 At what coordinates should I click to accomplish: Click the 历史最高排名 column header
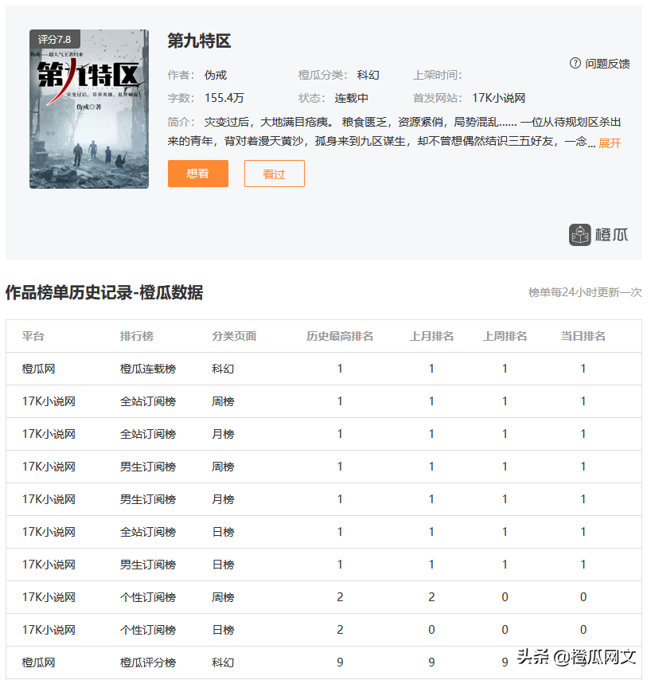340,336
